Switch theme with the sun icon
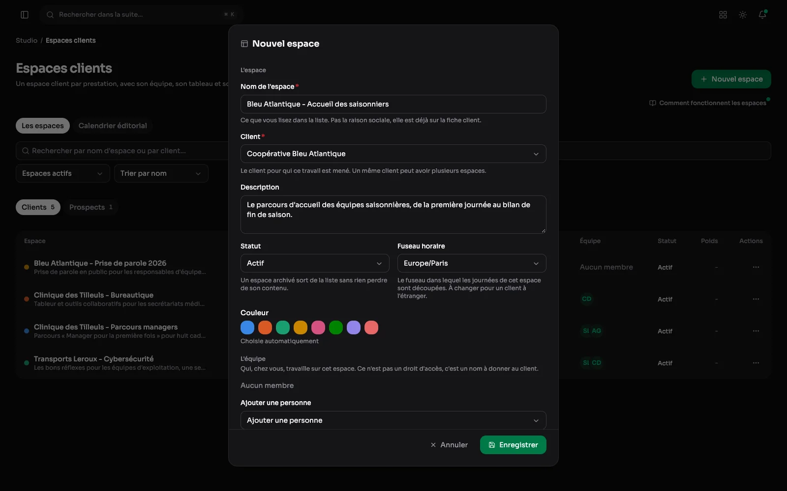The width and height of the screenshot is (787, 491). coord(743,15)
